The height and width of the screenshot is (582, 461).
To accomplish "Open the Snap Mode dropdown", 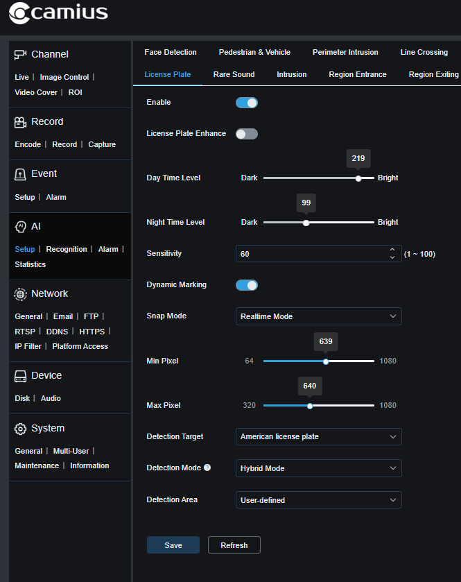I will click(319, 316).
